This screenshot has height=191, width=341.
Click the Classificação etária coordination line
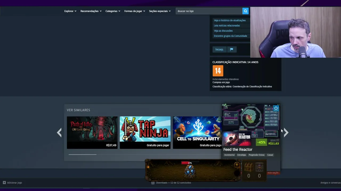coord(242,86)
